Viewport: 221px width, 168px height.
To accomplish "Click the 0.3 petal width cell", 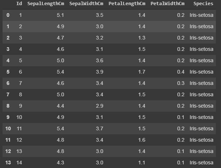I will click(x=181, y=83).
